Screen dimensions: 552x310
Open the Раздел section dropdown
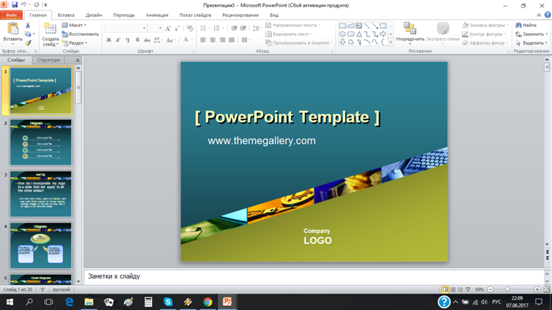[75, 43]
